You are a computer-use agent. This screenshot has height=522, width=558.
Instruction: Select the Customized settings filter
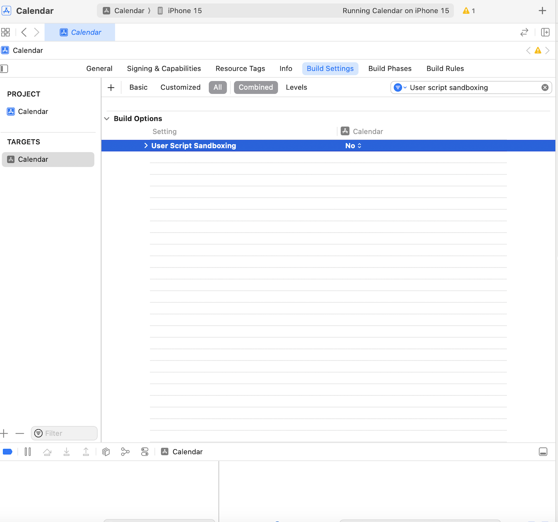click(180, 87)
